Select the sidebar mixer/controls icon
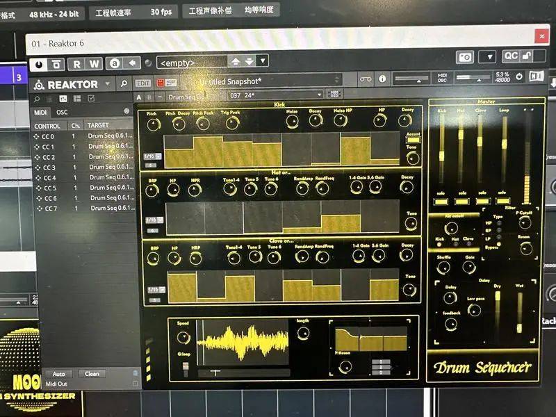The image size is (556, 417). (x=63, y=99)
